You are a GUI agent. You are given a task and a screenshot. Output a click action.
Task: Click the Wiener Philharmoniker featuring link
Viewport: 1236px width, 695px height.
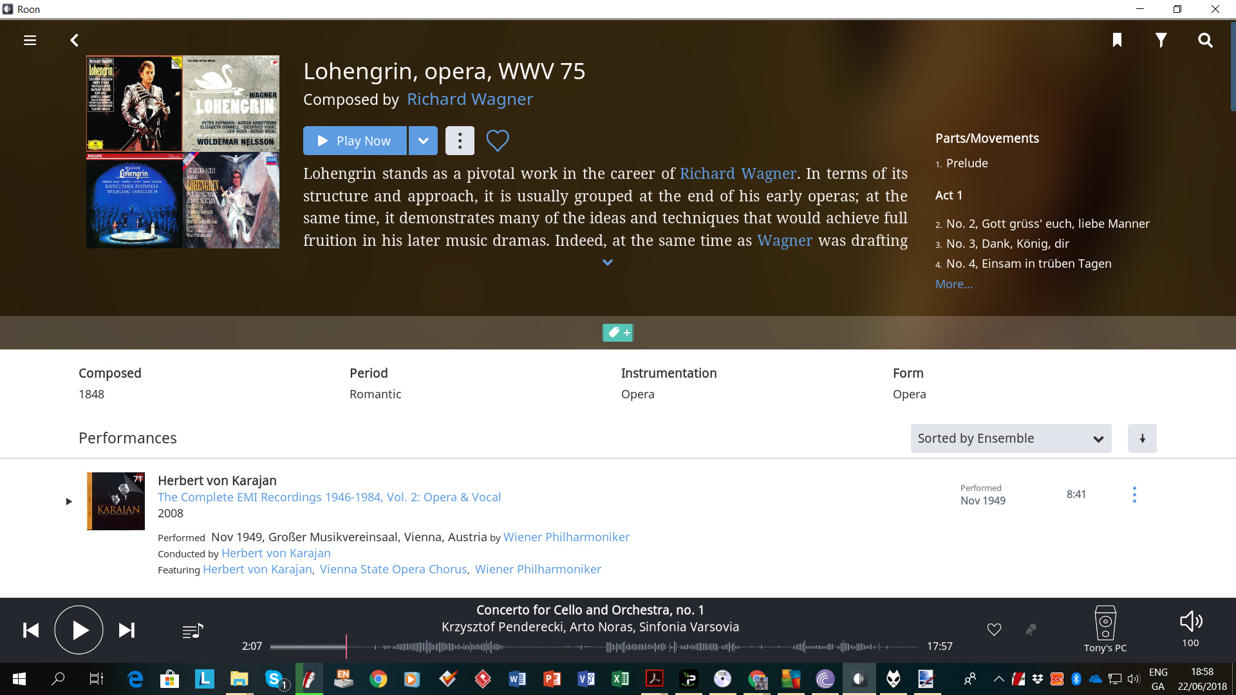[x=538, y=569]
